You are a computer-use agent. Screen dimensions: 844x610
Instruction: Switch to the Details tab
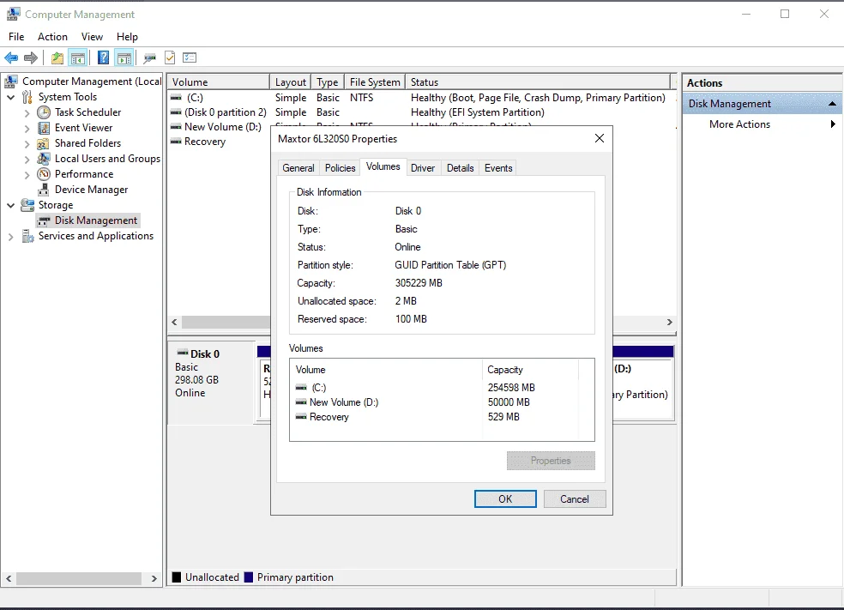[x=461, y=168]
